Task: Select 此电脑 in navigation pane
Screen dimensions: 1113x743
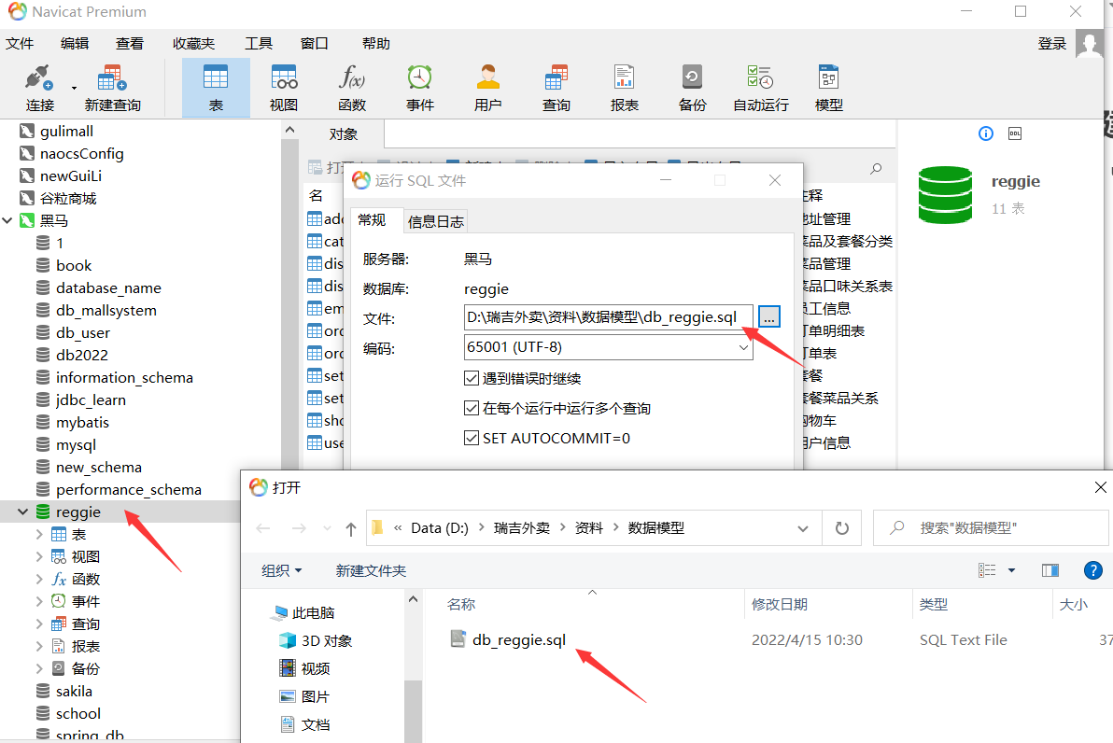Action: (x=312, y=612)
